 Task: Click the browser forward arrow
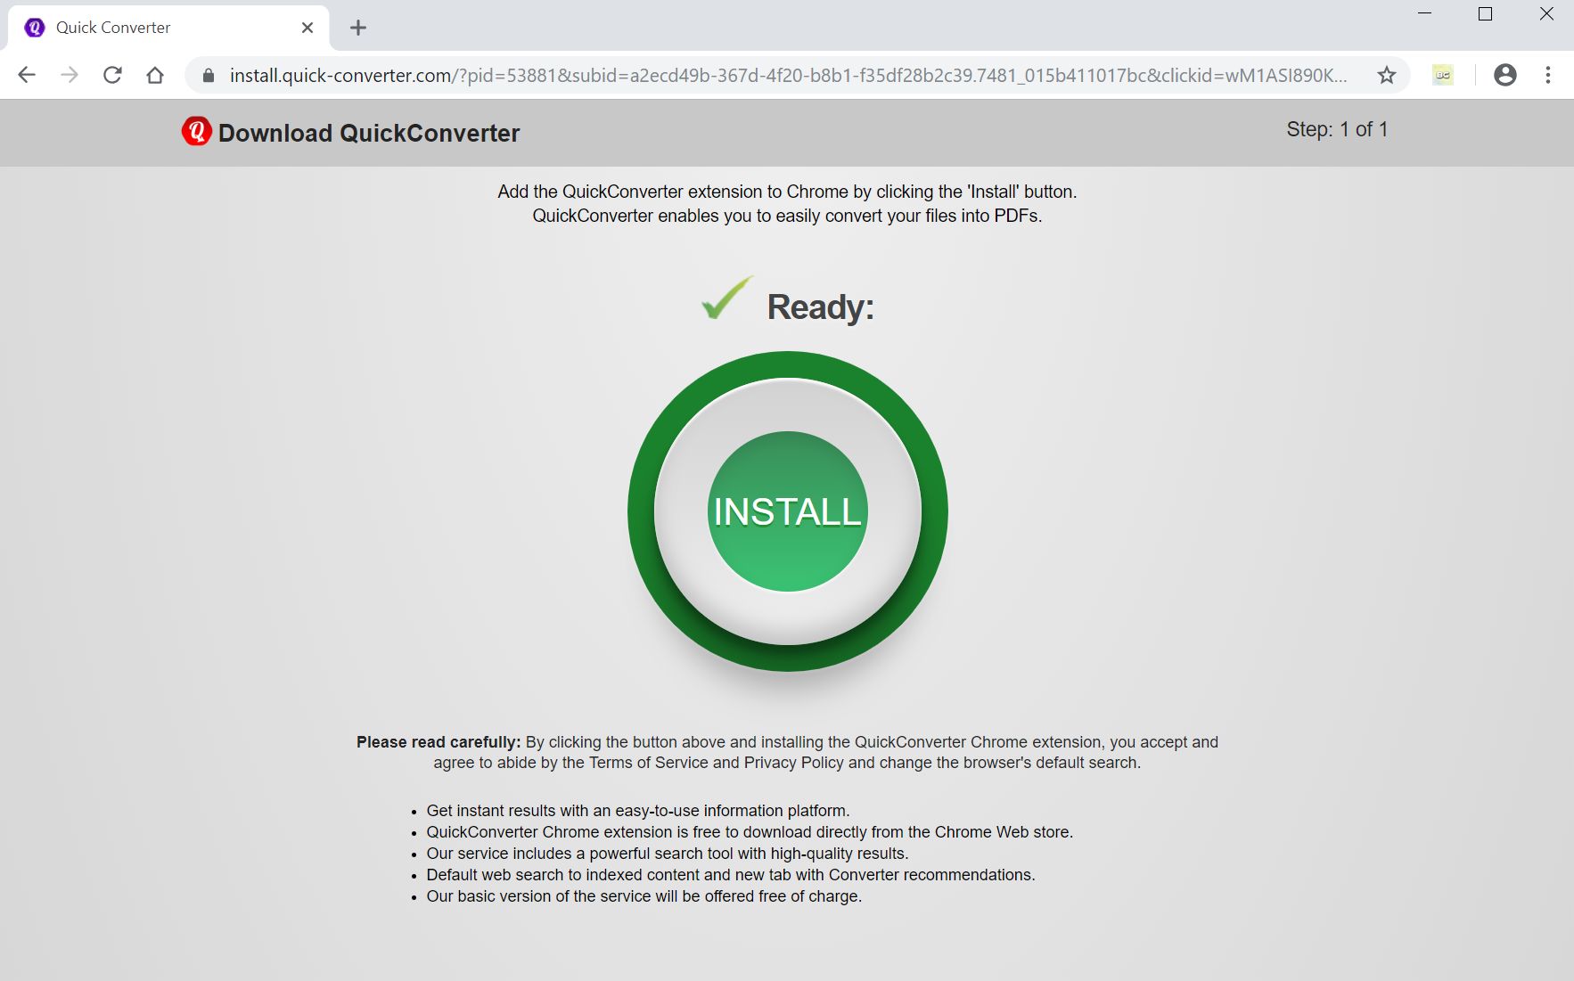(x=70, y=75)
